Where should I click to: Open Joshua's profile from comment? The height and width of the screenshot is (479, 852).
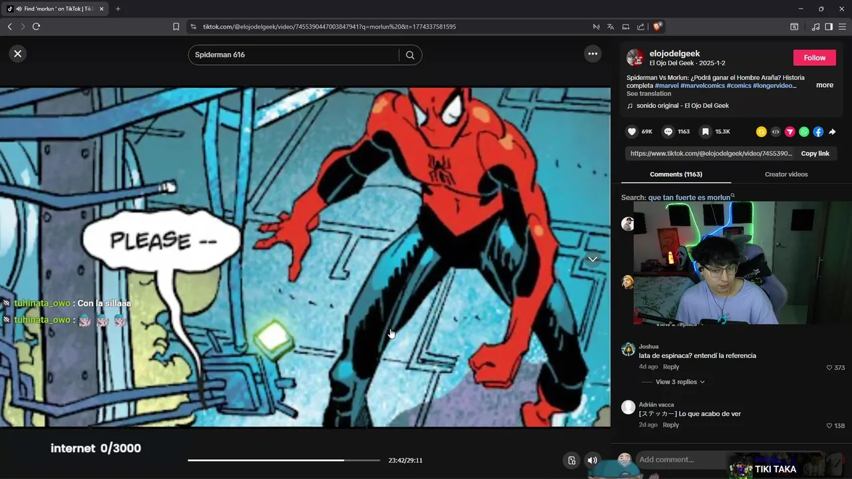[x=648, y=347]
